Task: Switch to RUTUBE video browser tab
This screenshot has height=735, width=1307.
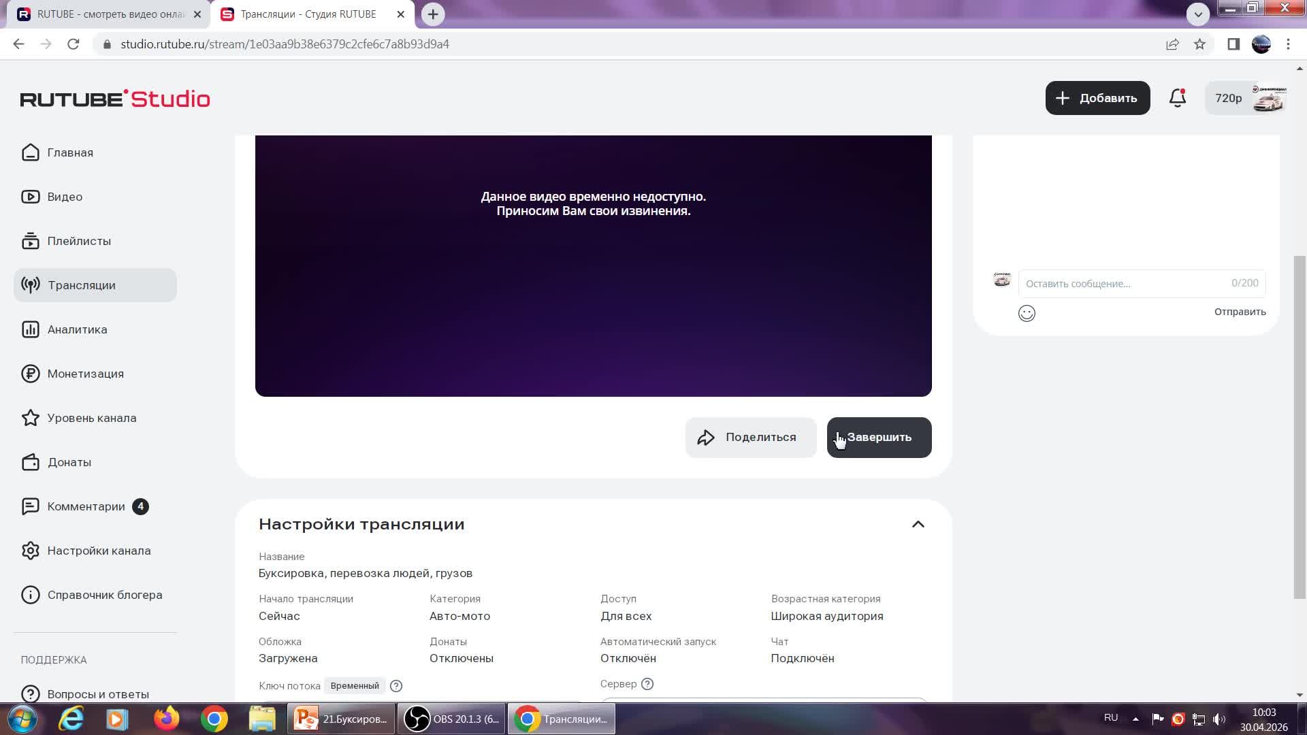Action: (x=109, y=14)
